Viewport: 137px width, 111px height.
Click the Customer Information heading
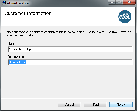[x=28, y=14]
